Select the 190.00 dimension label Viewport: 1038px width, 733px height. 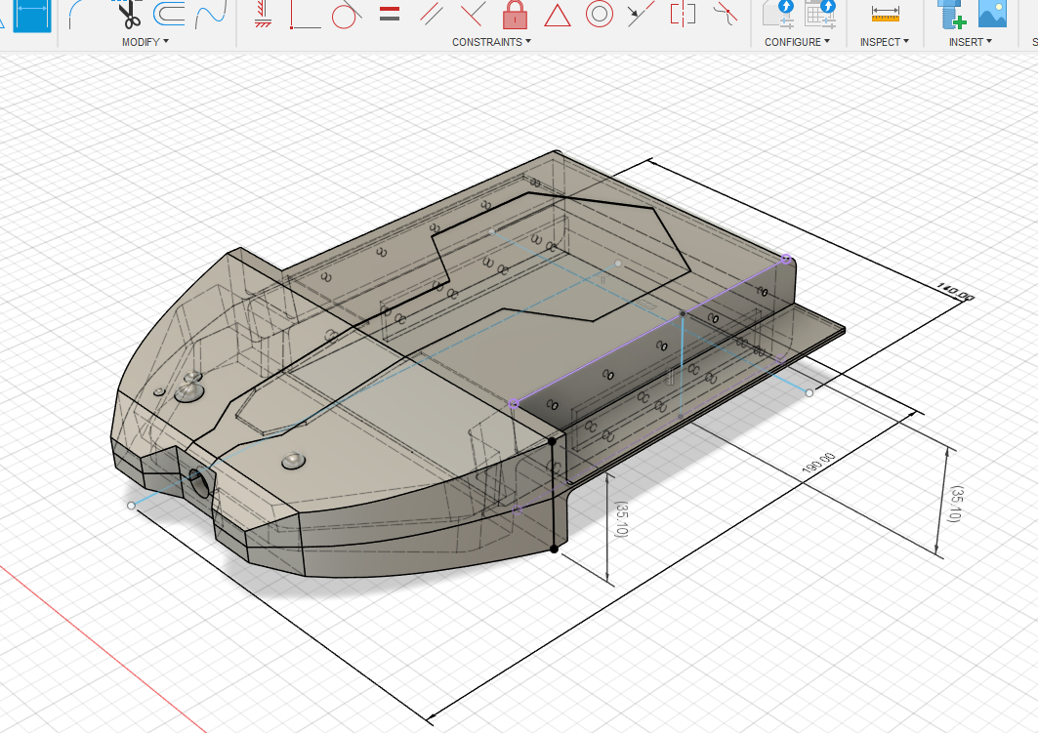tap(817, 463)
